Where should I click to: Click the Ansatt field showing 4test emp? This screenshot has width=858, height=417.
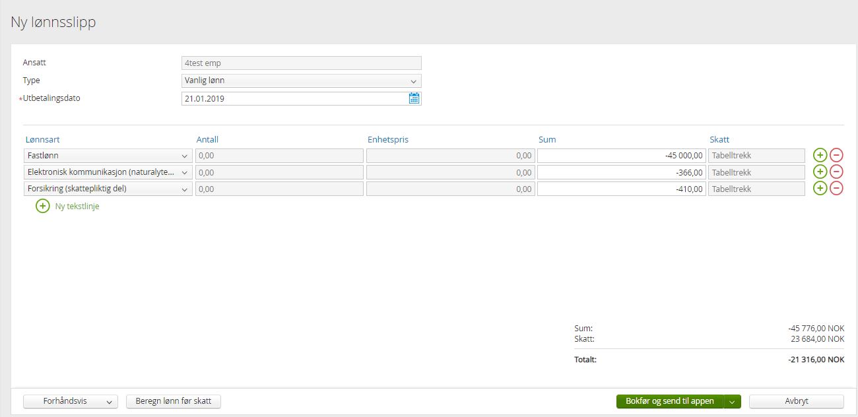click(301, 63)
